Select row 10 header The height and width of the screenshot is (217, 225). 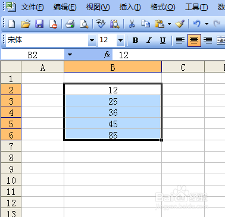coord(11,180)
